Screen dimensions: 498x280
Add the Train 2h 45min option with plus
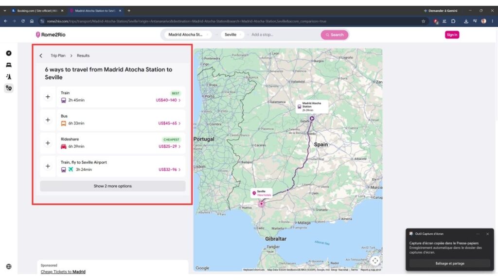pyautogui.click(x=48, y=97)
